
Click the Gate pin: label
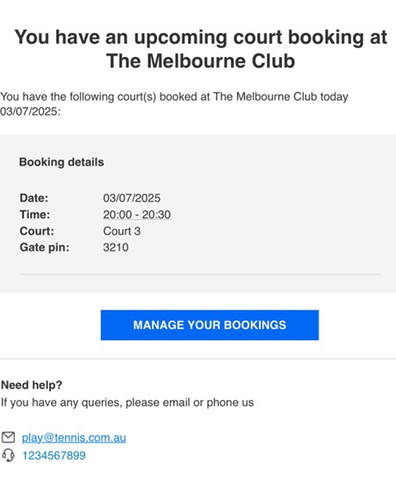pyautogui.click(x=45, y=247)
